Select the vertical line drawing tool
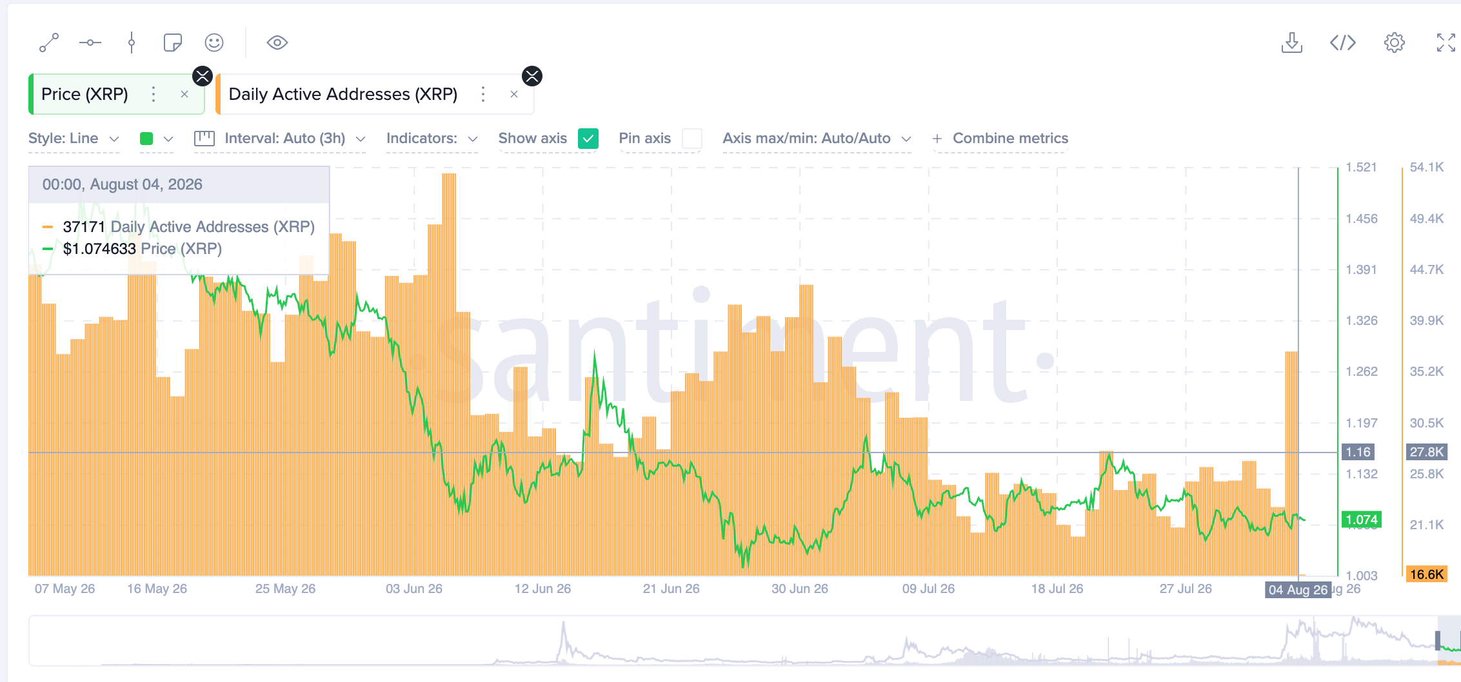Viewport: 1461px width, 682px height. [x=132, y=43]
